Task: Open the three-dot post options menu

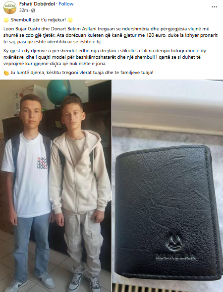Action: tap(214, 6)
